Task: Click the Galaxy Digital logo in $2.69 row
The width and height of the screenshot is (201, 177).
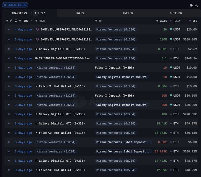Action: pos(37,49)
